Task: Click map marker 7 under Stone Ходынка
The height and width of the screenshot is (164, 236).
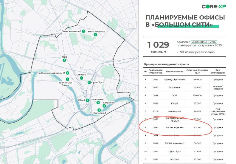Action: 95,35
